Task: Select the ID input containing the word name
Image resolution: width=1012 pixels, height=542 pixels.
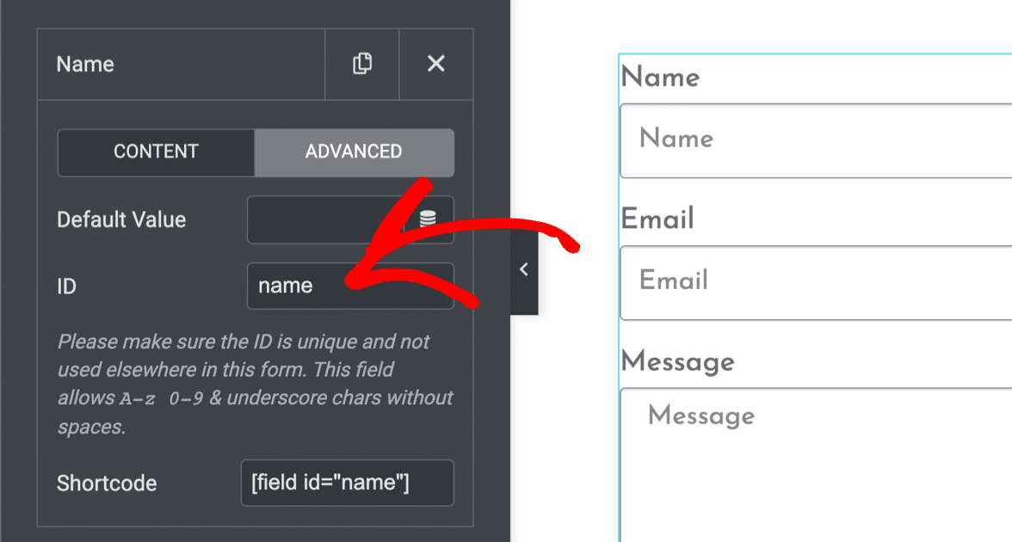Action: pos(350,285)
